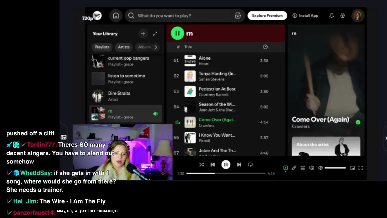This screenshot has width=387, height=218.
Task: Mute the volume speaker icon
Action: [320, 168]
